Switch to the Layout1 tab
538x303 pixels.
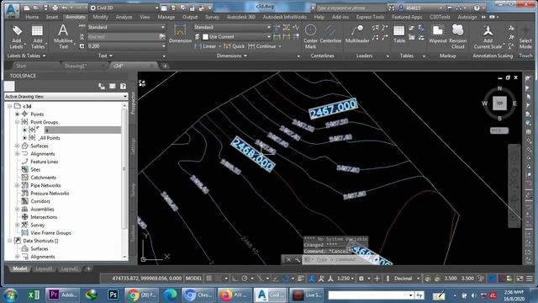[x=44, y=268]
